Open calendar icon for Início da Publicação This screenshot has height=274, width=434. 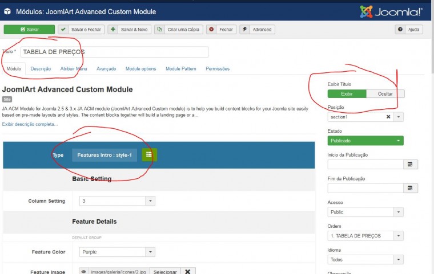(411, 165)
